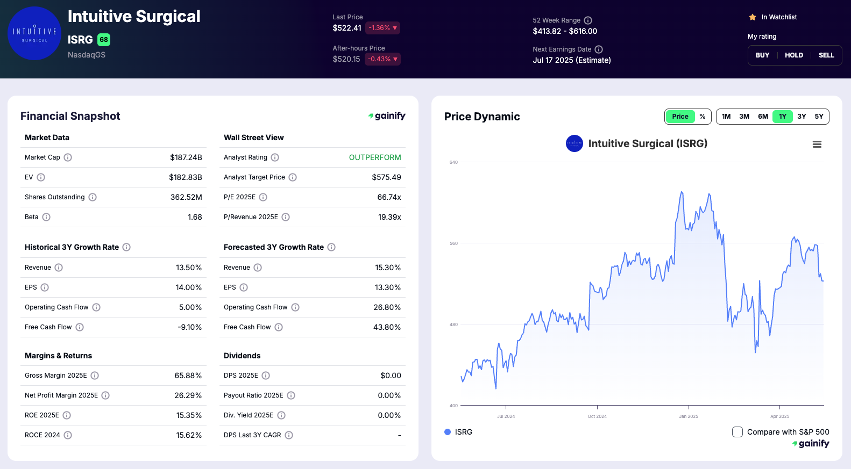Toggle the ISRG series legend
The image size is (851, 469).
458,432
